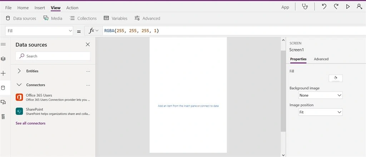Click the Collections toolbar item
366x157 pixels.
83,19
